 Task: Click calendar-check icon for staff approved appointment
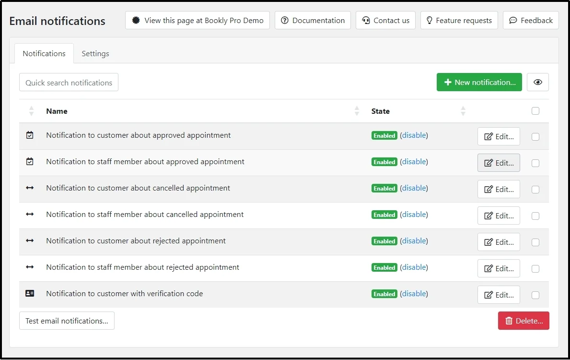pos(30,162)
